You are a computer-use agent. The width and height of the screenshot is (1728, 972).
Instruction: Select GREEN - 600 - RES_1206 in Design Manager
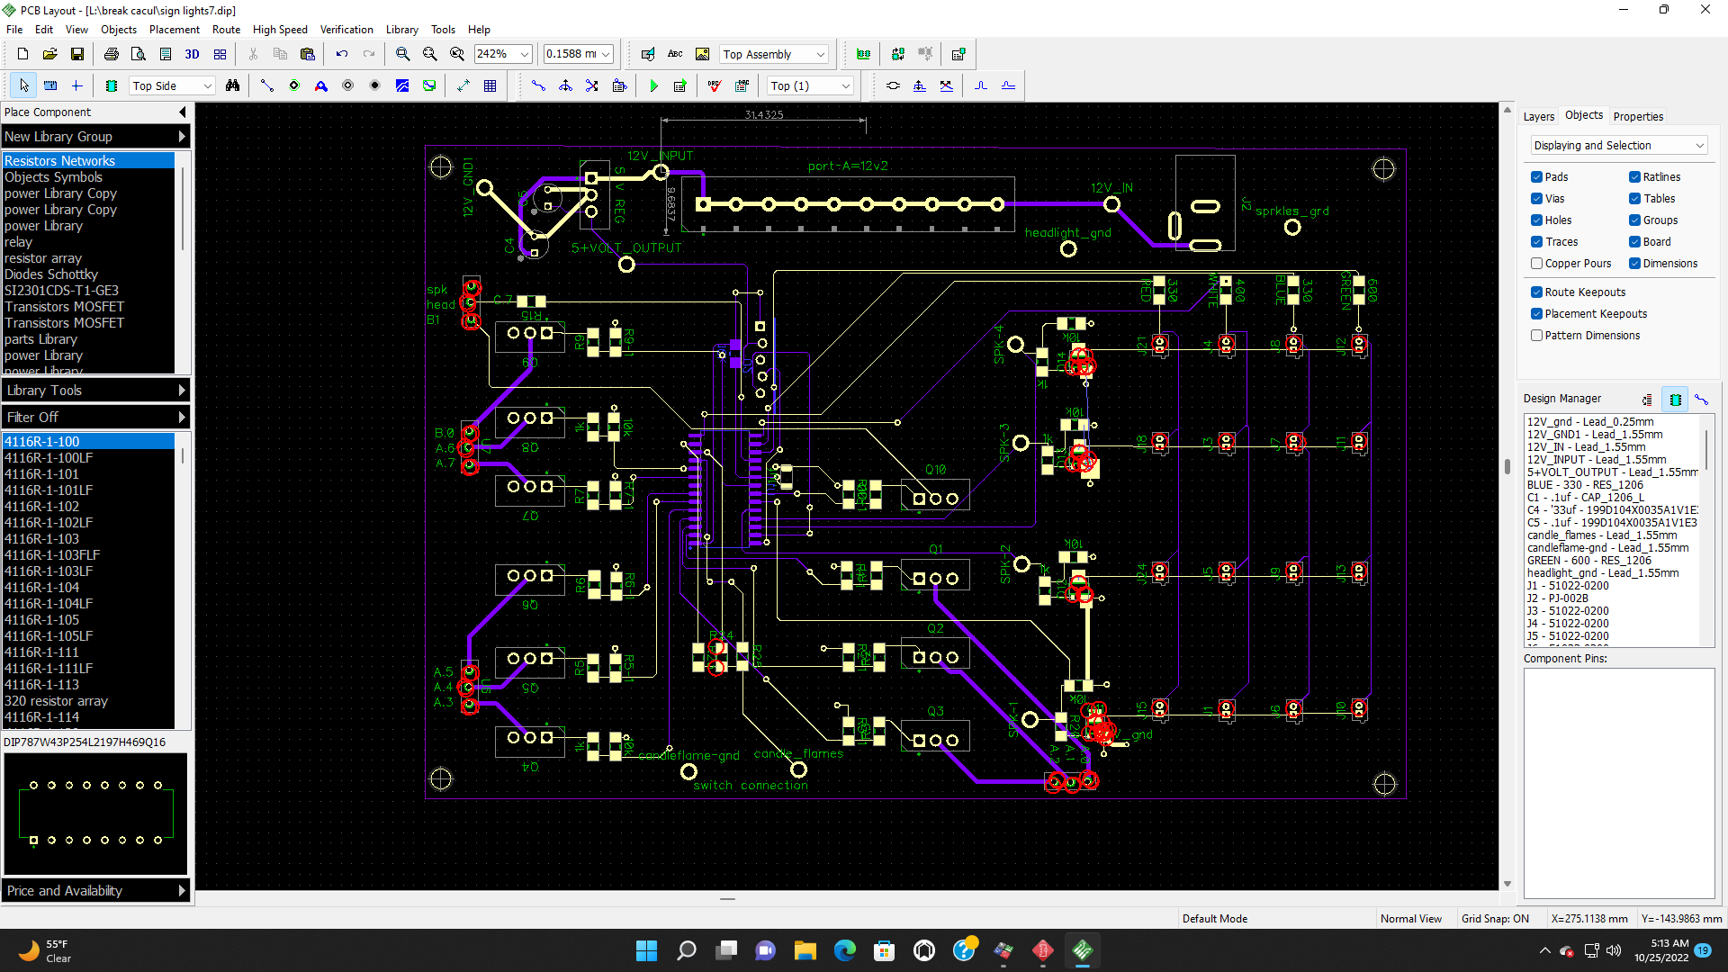[x=1588, y=561]
